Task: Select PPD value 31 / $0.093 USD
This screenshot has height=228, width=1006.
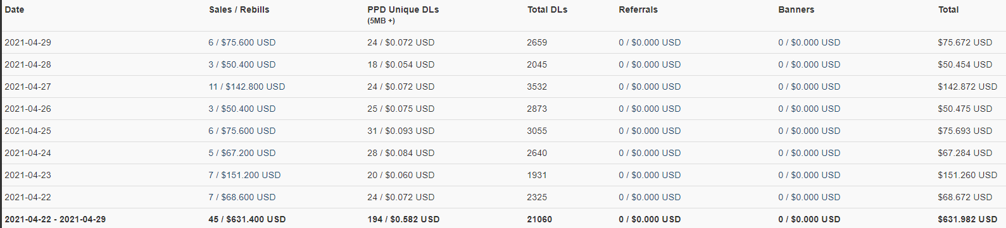Action: coord(401,131)
